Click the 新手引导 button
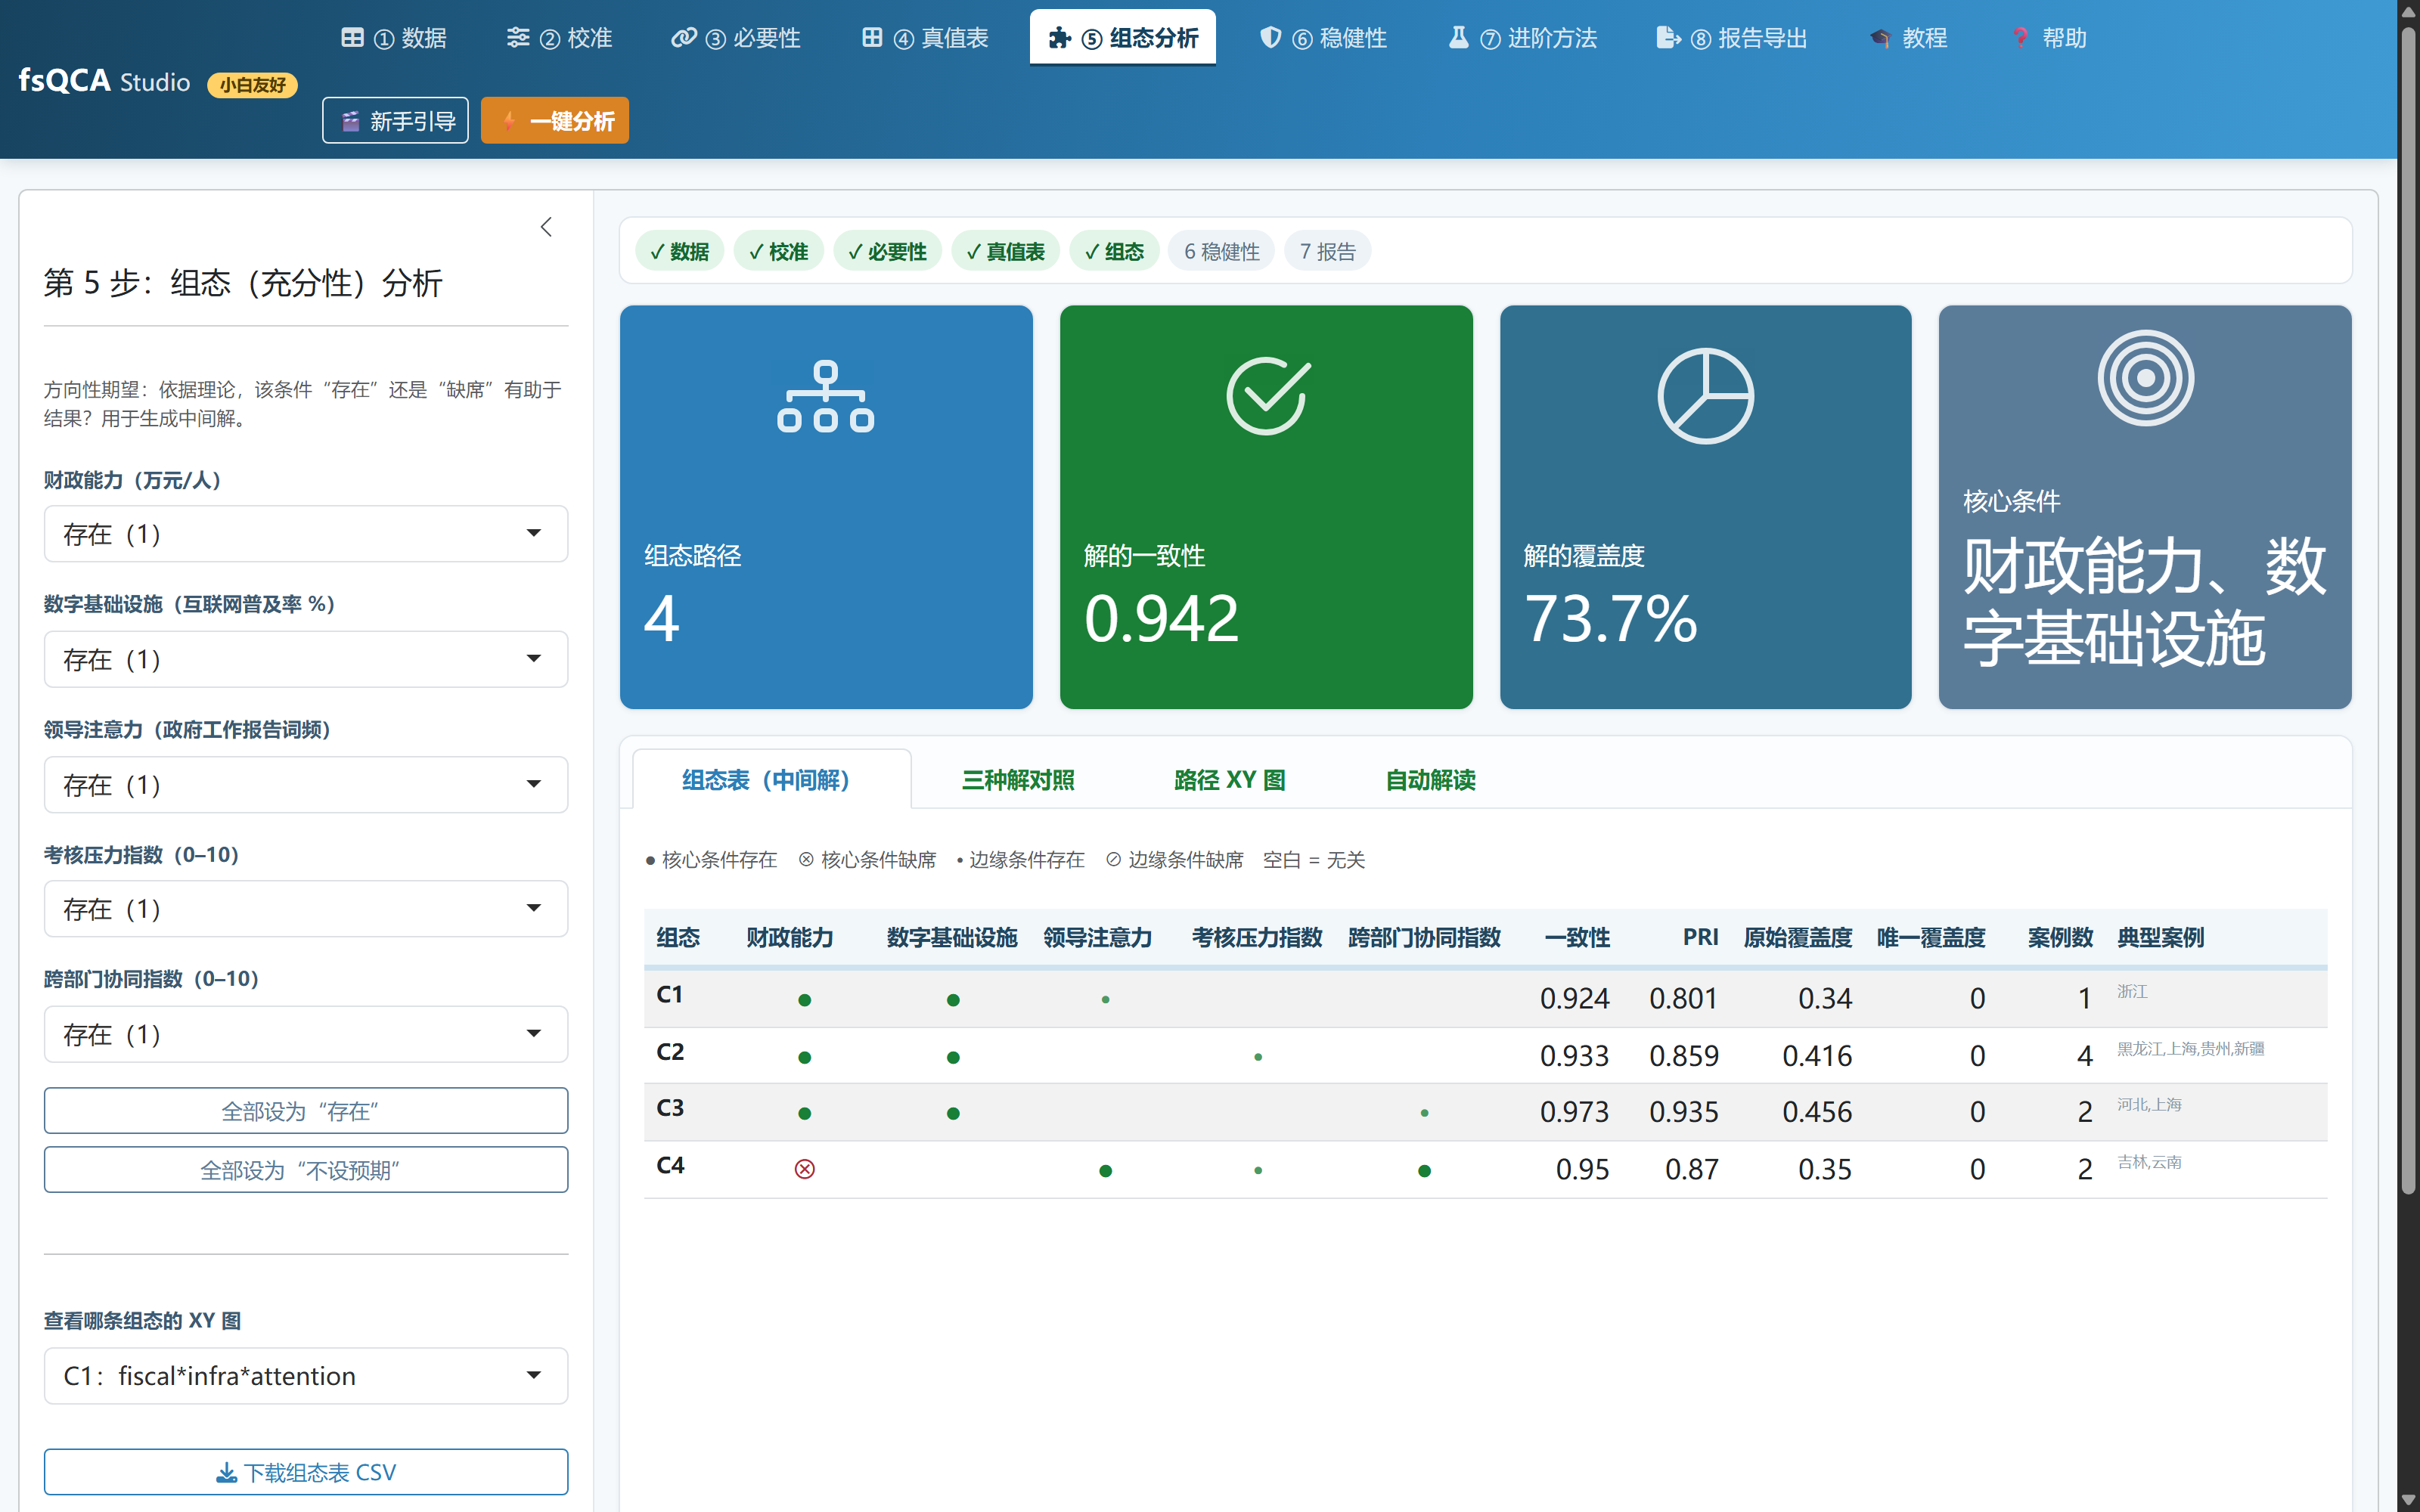 click(x=395, y=121)
